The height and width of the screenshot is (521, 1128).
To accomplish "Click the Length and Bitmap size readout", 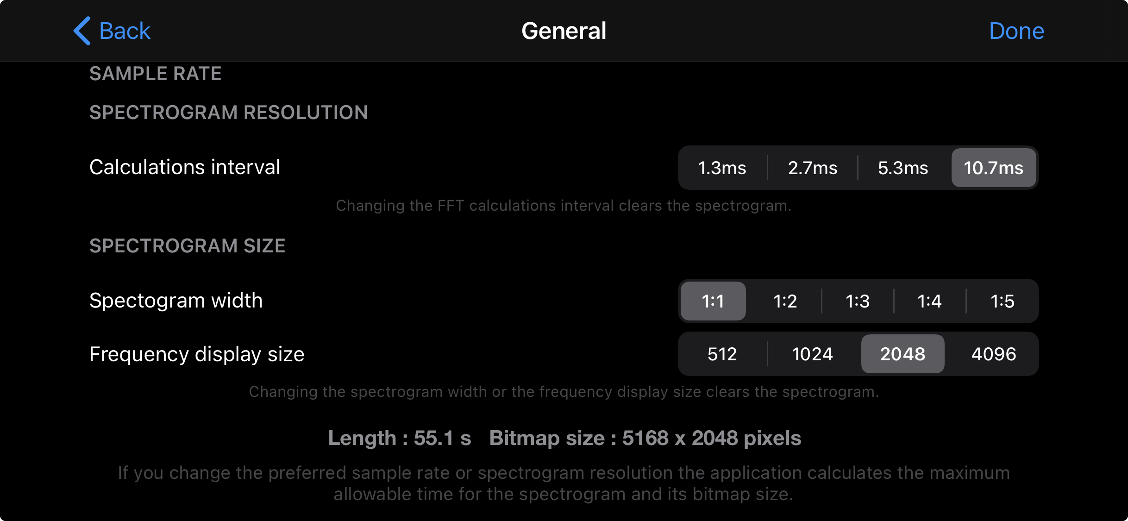I will (x=564, y=438).
